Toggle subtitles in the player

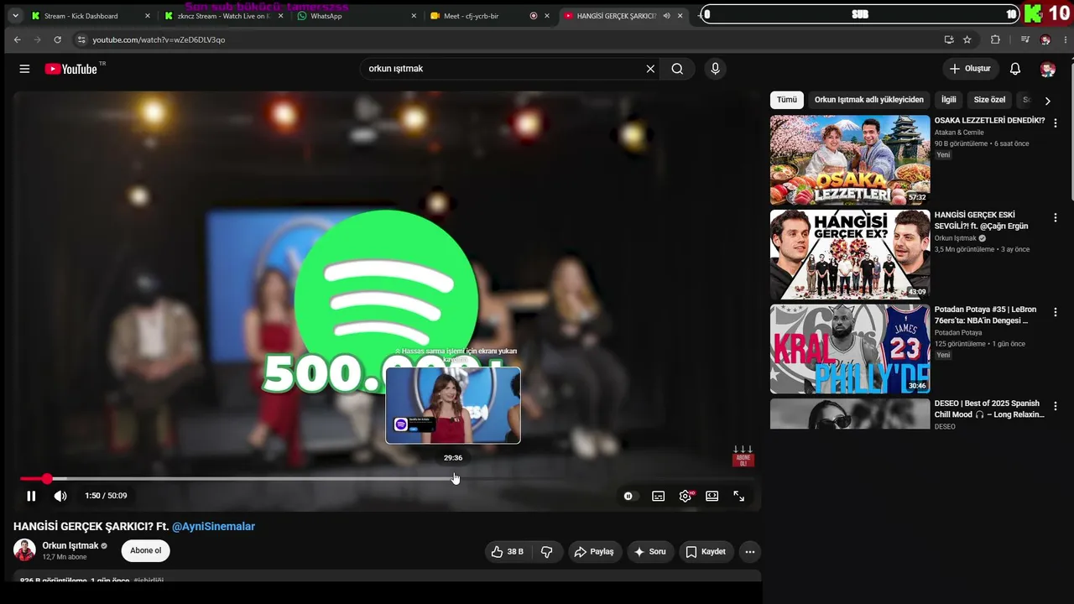[x=659, y=496]
